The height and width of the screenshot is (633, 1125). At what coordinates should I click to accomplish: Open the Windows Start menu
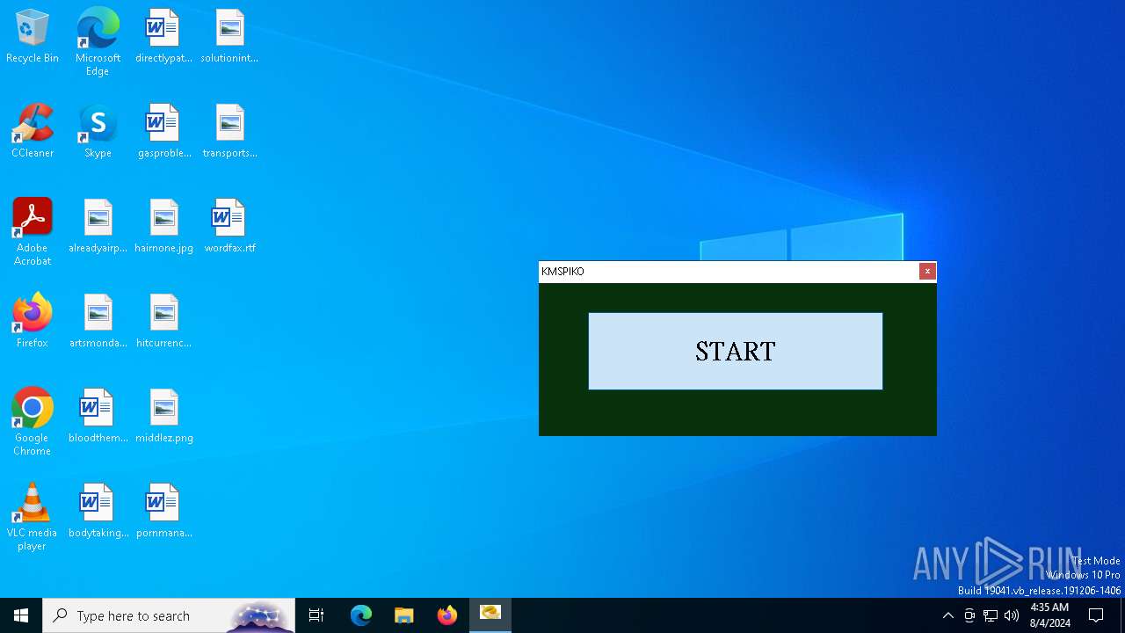pyautogui.click(x=21, y=615)
